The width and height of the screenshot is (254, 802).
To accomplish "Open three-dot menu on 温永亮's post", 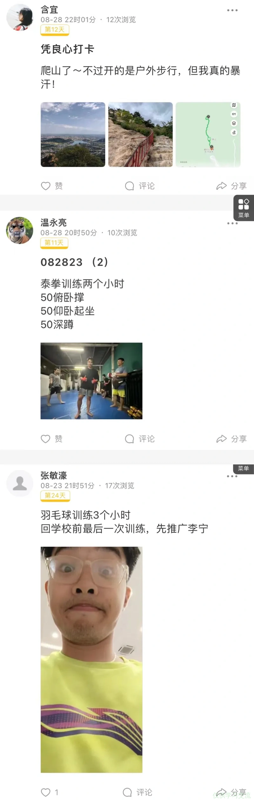I will pyautogui.click(x=232, y=223).
